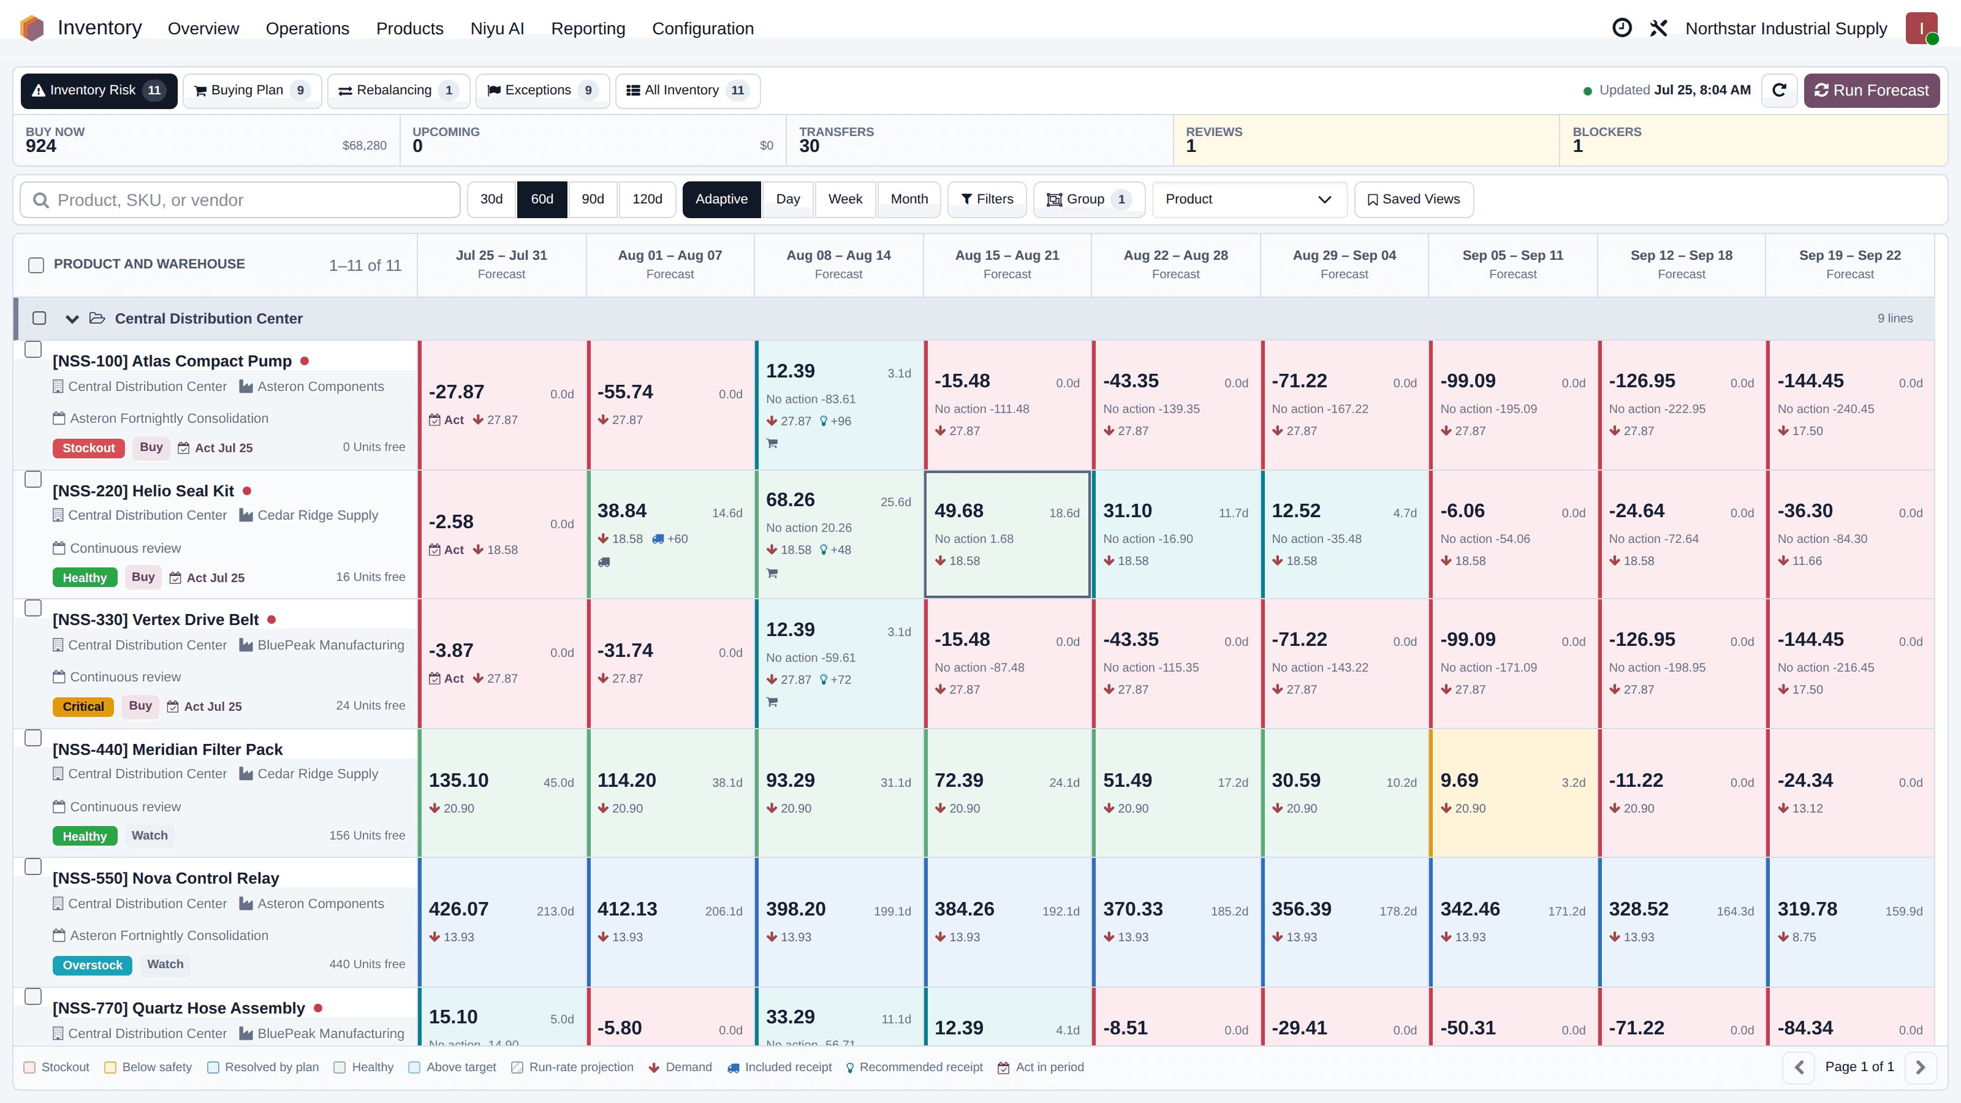
Task: Switch to the Rebalancing tab
Action: pos(398,91)
